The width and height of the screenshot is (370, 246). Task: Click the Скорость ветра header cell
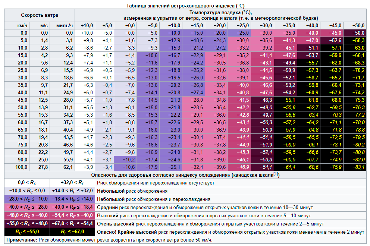point(40,15)
